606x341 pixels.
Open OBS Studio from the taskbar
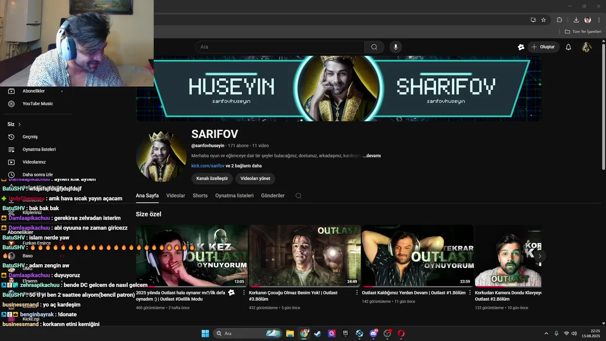click(387, 333)
